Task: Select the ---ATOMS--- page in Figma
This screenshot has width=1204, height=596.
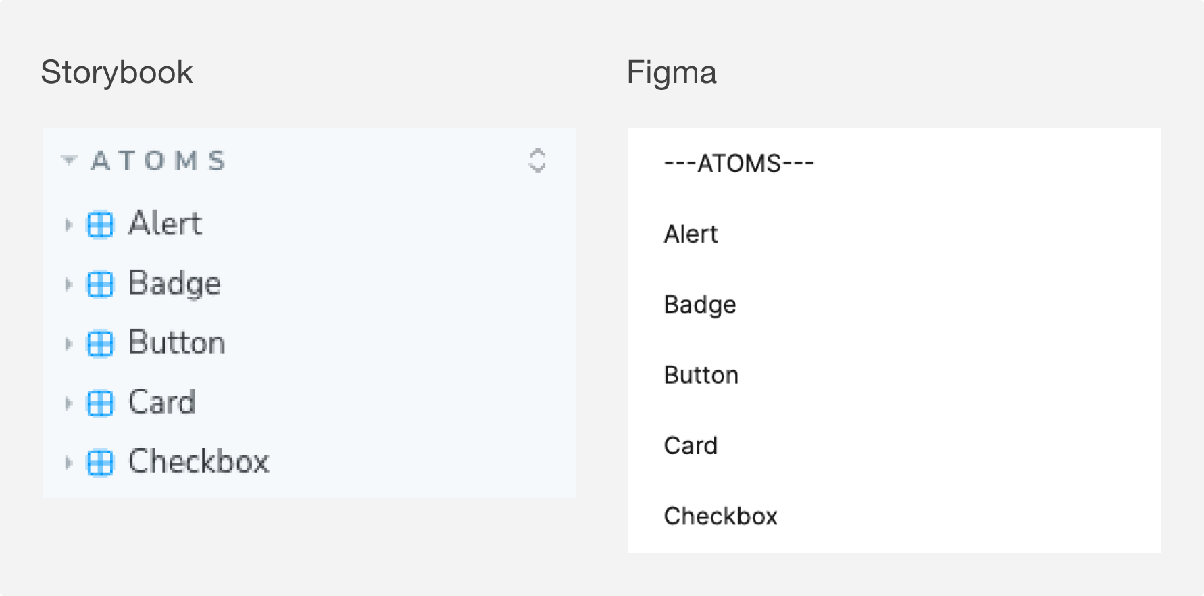Action: pyautogui.click(x=739, y=164)
